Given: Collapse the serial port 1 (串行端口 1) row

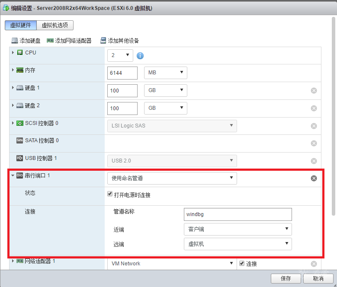Looking at the screenshot, I should (13, 175).
